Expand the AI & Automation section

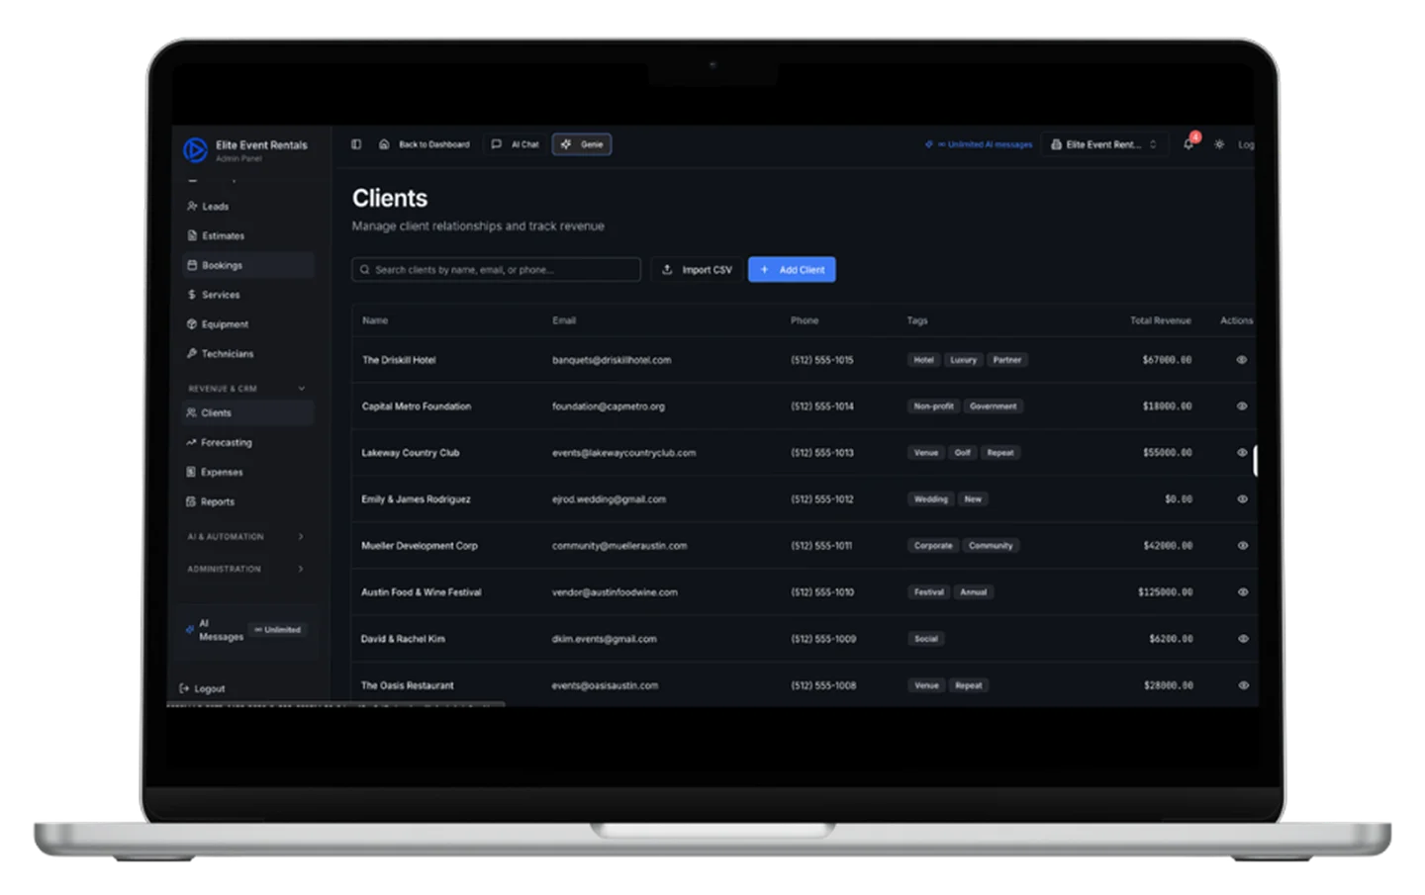tap(301, 537)
